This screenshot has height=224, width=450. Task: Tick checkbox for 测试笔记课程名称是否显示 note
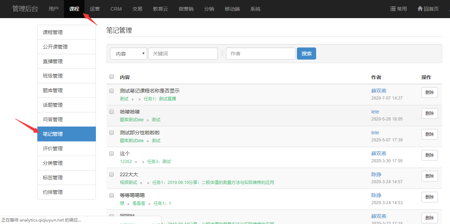point(112,91)
